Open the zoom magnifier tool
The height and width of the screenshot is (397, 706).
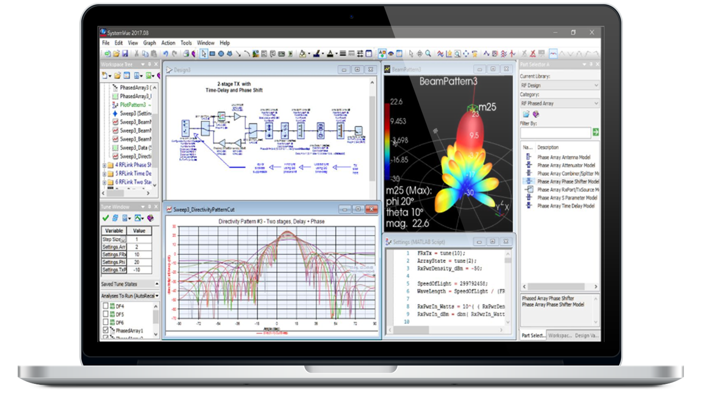(428, 53)
